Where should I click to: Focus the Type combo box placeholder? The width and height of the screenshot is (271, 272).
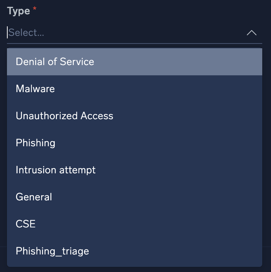[26, 33]
